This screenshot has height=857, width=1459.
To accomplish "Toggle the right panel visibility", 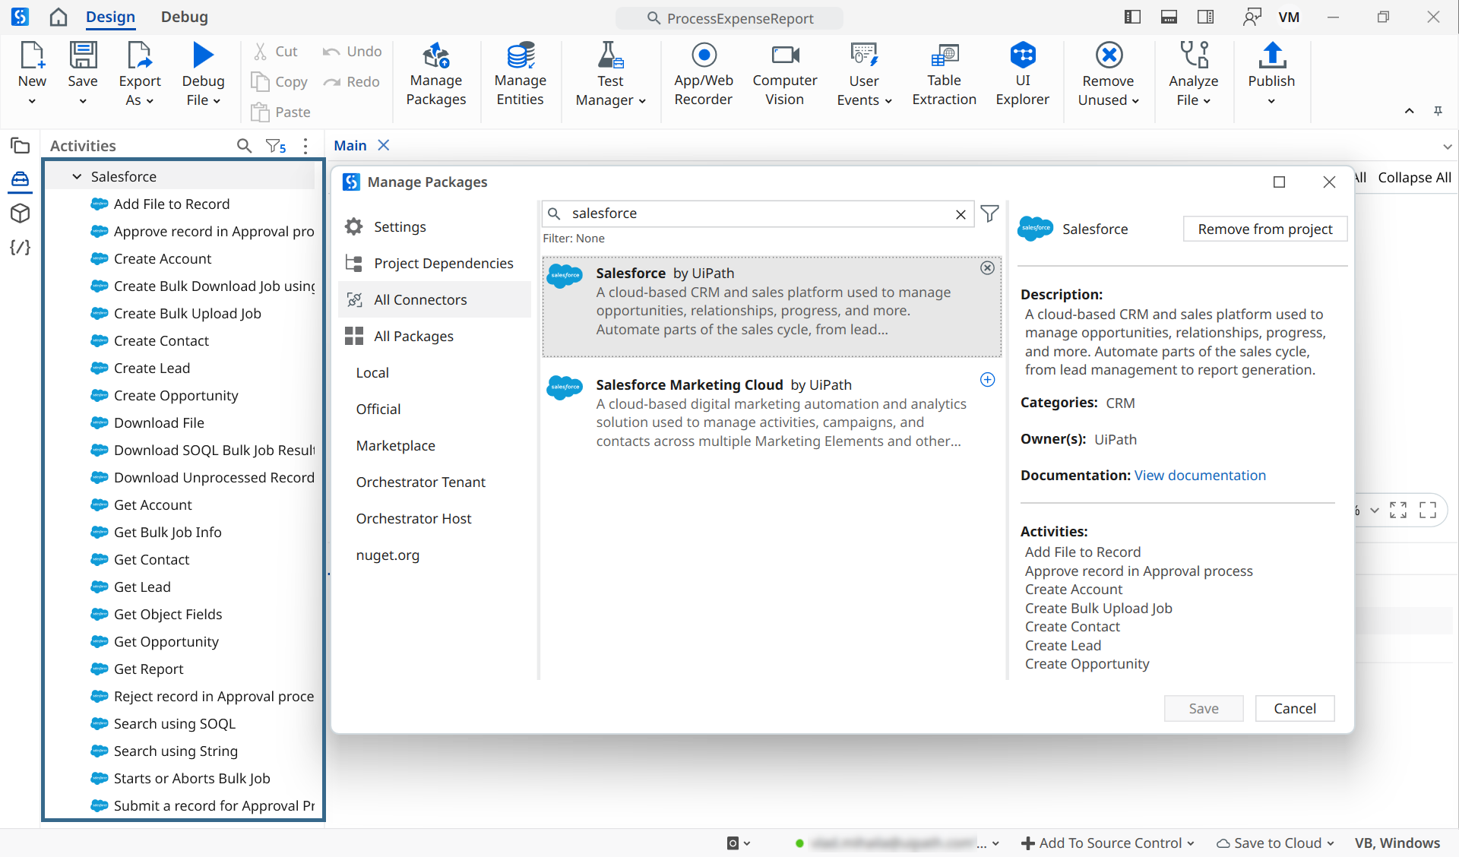I will tap(1204, 17).
